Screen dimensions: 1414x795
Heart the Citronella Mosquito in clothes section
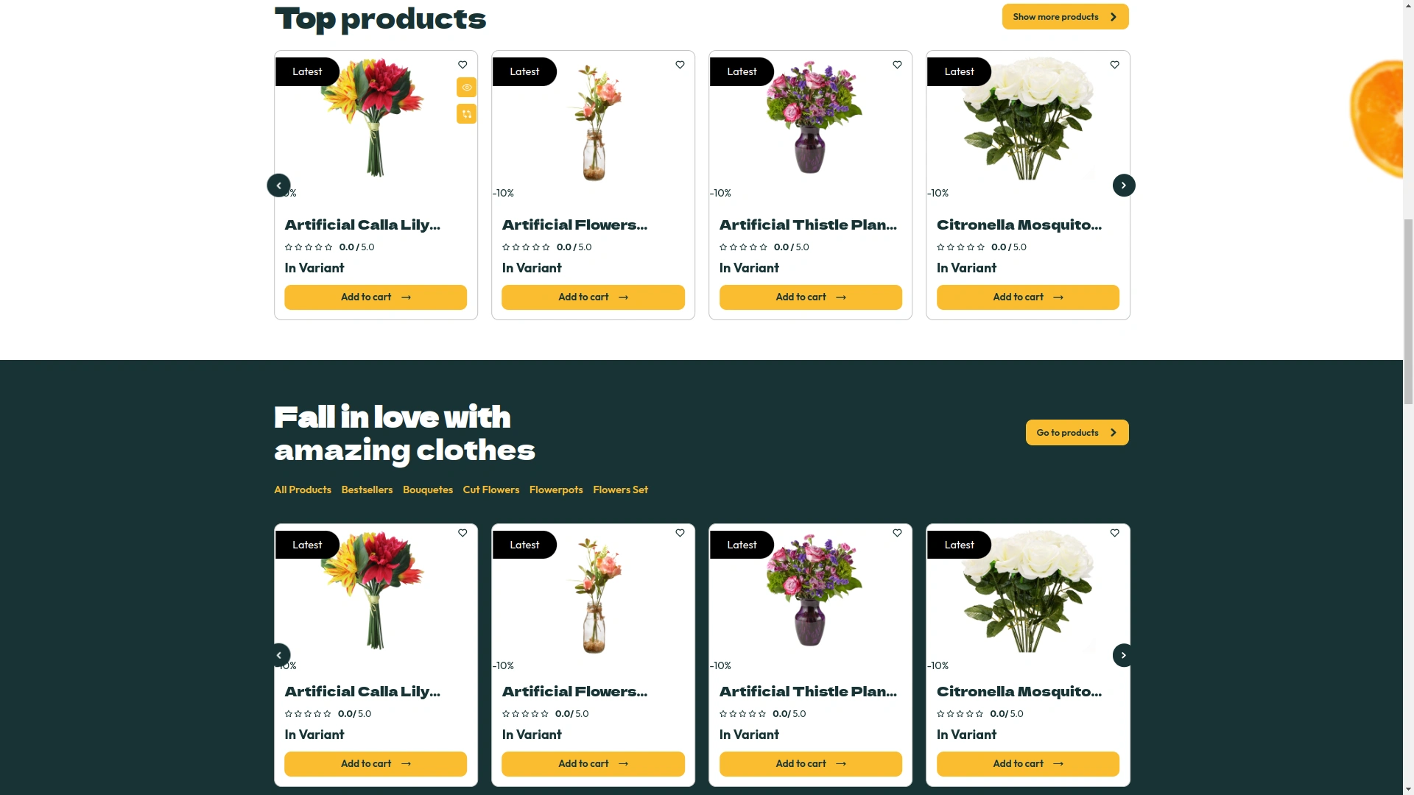pyautogui.click(x=1114, y=533)
